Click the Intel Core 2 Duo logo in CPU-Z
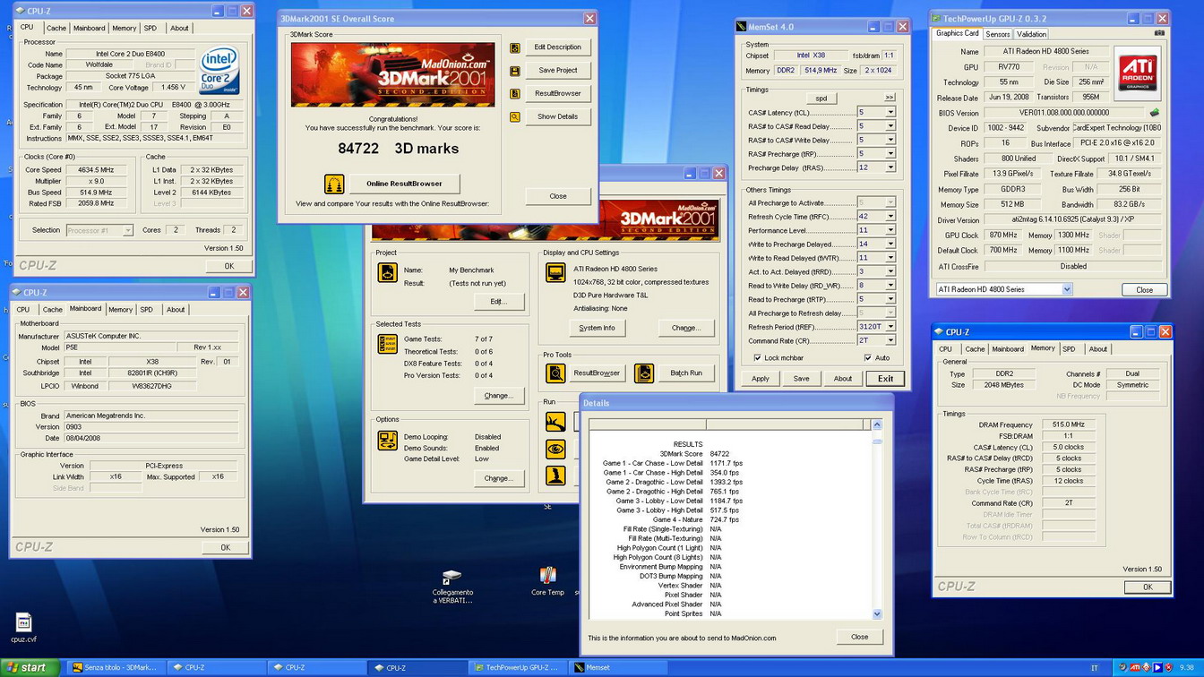This screenshot has height=677, width=1204. (x=220, y=71)
